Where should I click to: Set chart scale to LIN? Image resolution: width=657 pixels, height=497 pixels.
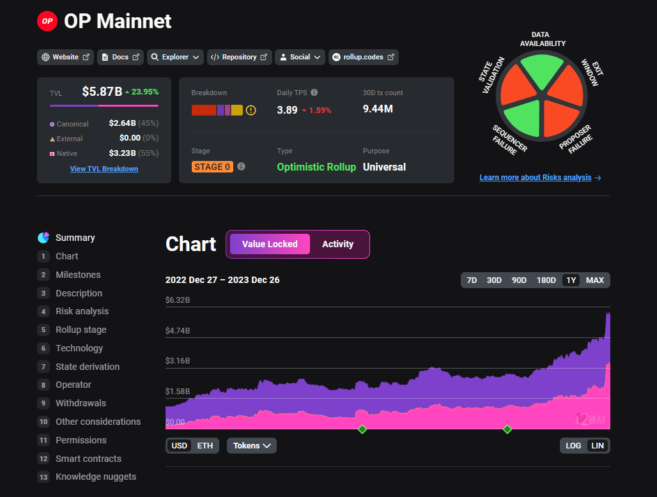pyautogui.click(x=598, y=445)
